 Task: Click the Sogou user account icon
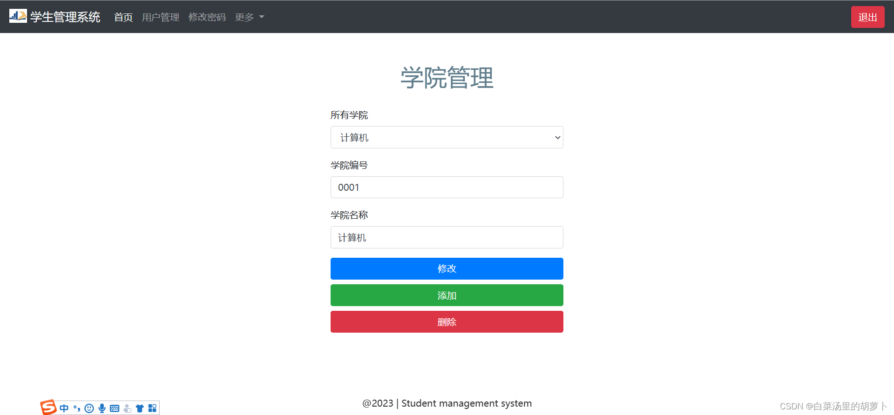click(127, 408)
